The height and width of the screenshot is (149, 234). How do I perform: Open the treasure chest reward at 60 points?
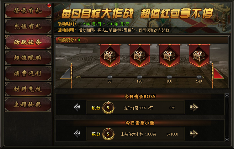[110, 56]
